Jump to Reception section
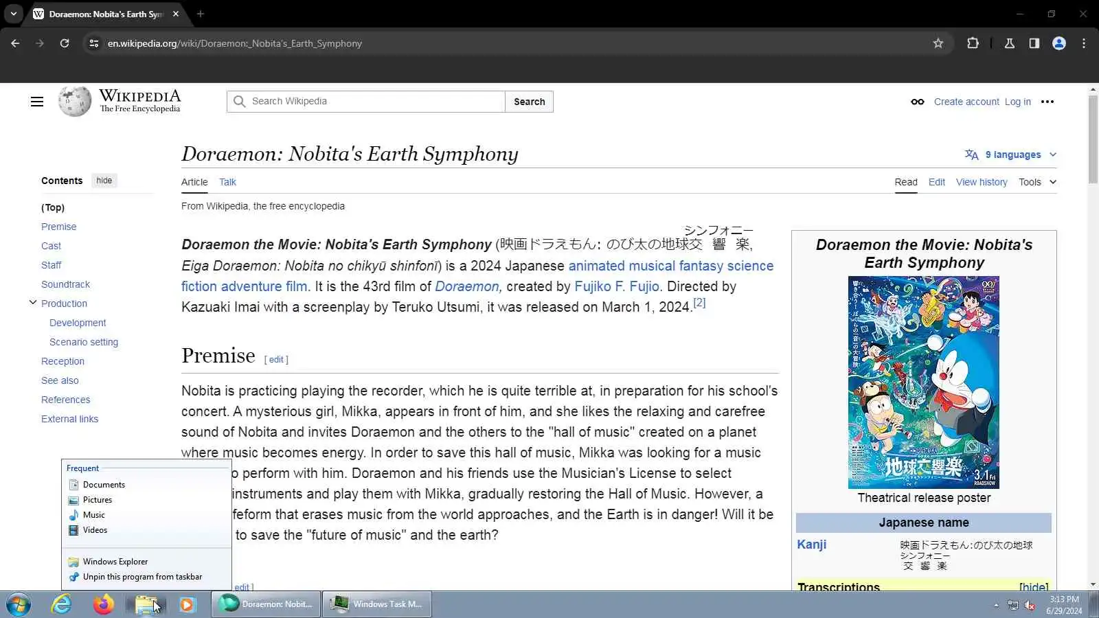This screenshot has width=1099, height=618. click(63, 361)
